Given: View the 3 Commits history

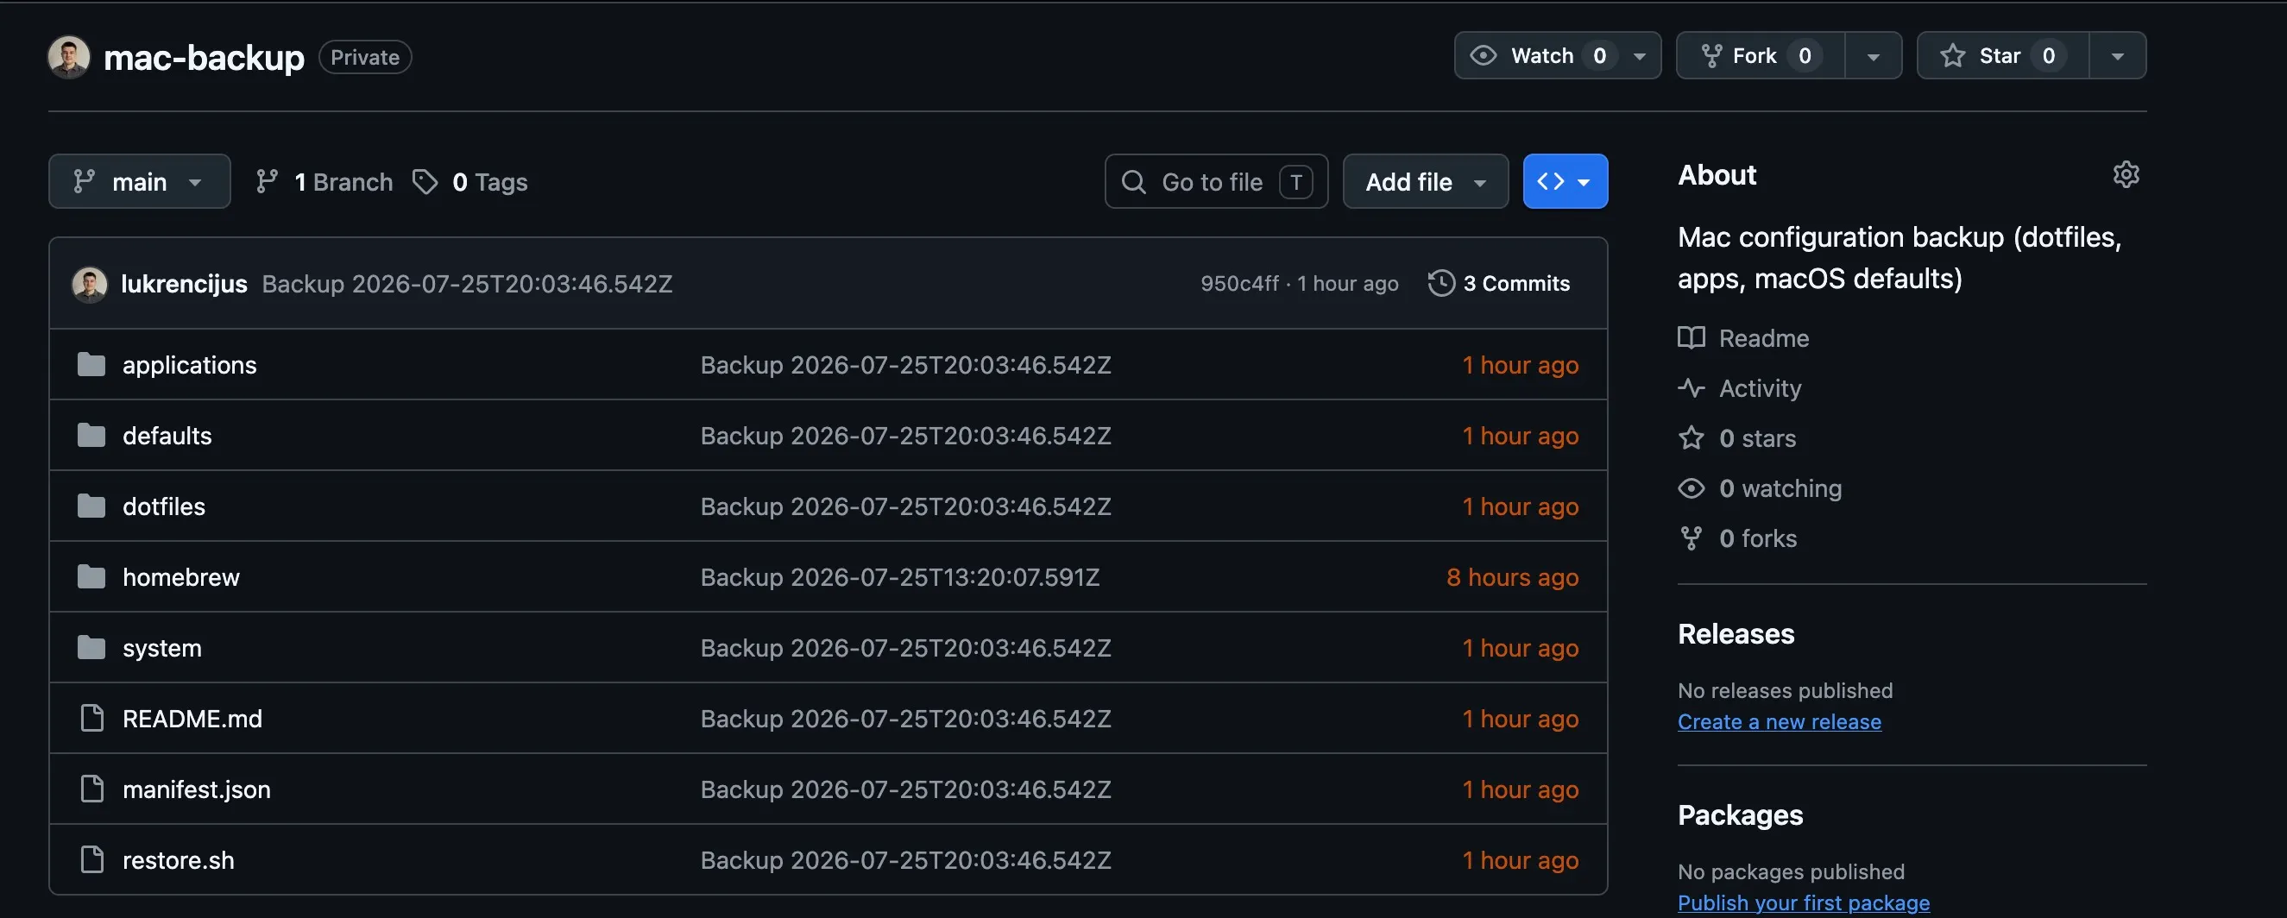Looking at the screenshot, I should point(1498,283).
